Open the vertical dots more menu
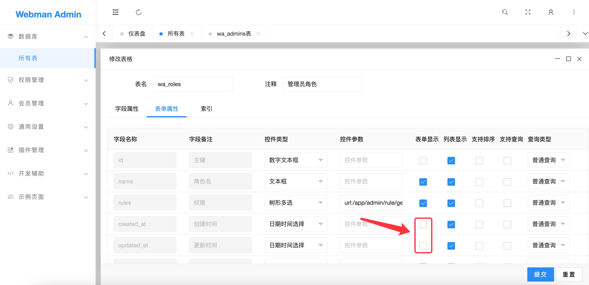Screen dimensions: 589x285 point(574,13)
